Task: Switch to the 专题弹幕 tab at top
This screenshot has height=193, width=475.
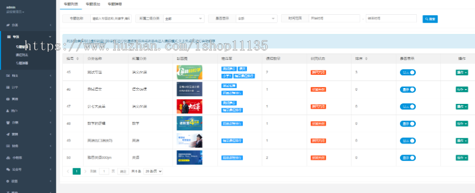Action: (115, 4)
